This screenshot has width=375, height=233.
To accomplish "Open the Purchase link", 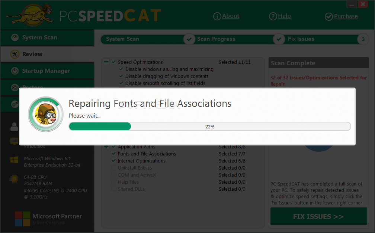I will [346, 16].
